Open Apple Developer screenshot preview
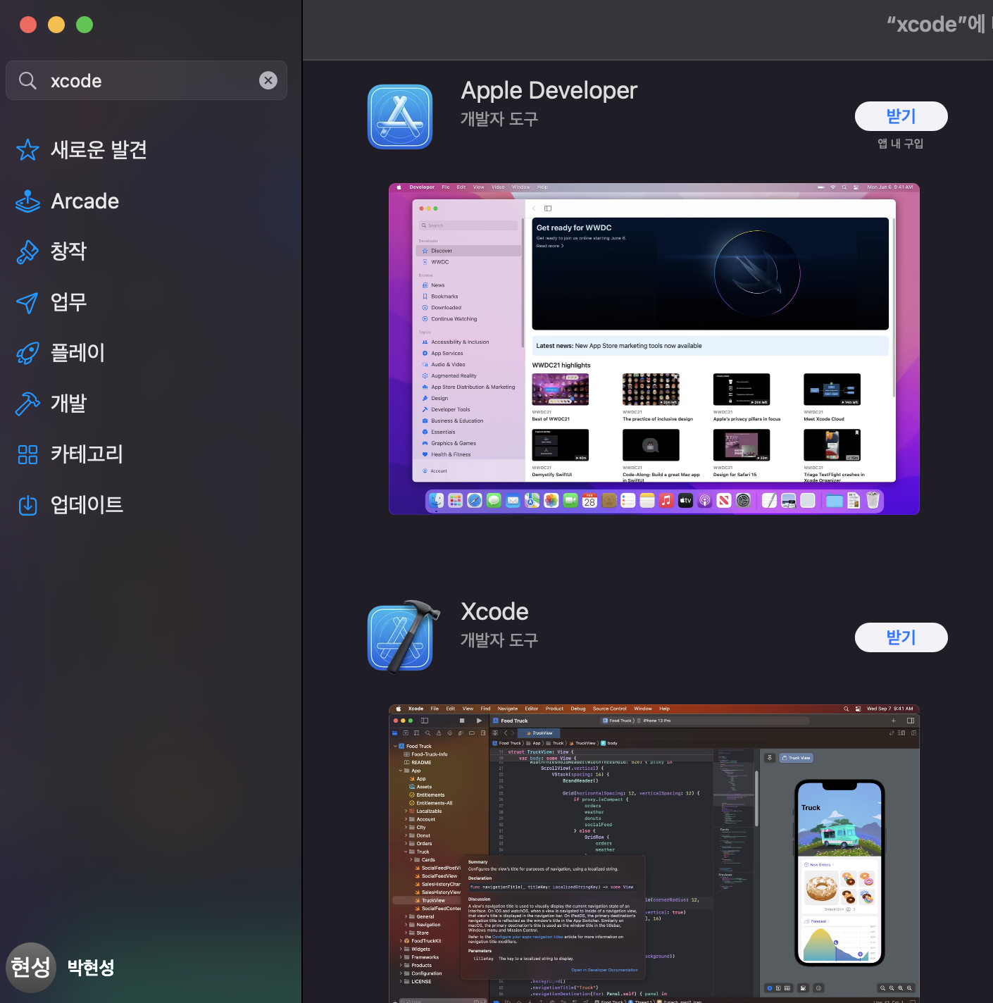 point(654,349)
